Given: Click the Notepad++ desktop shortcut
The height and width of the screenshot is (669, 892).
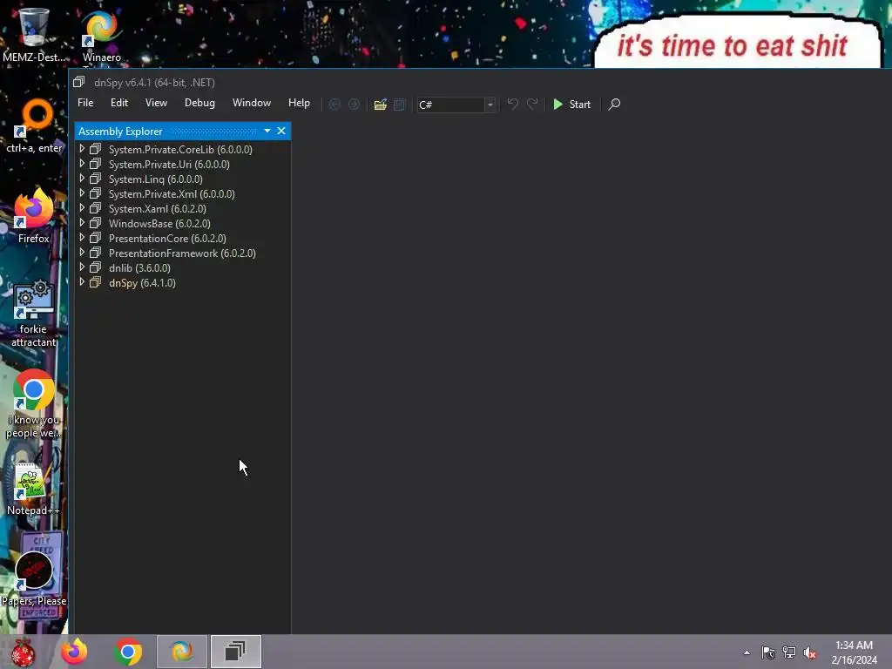Looking at the screenshot, I should click(x=33, y=490).
